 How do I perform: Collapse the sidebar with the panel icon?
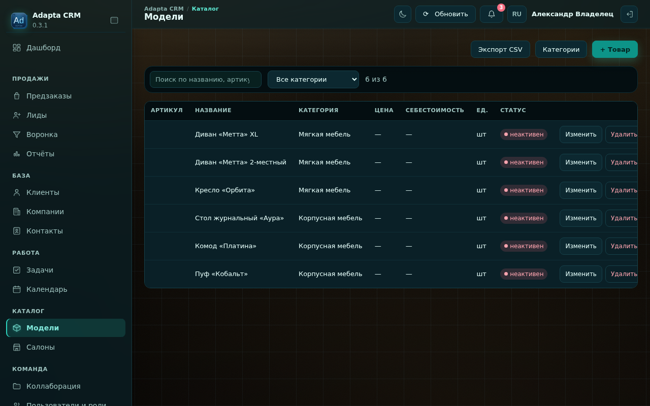tap(114, 20)
